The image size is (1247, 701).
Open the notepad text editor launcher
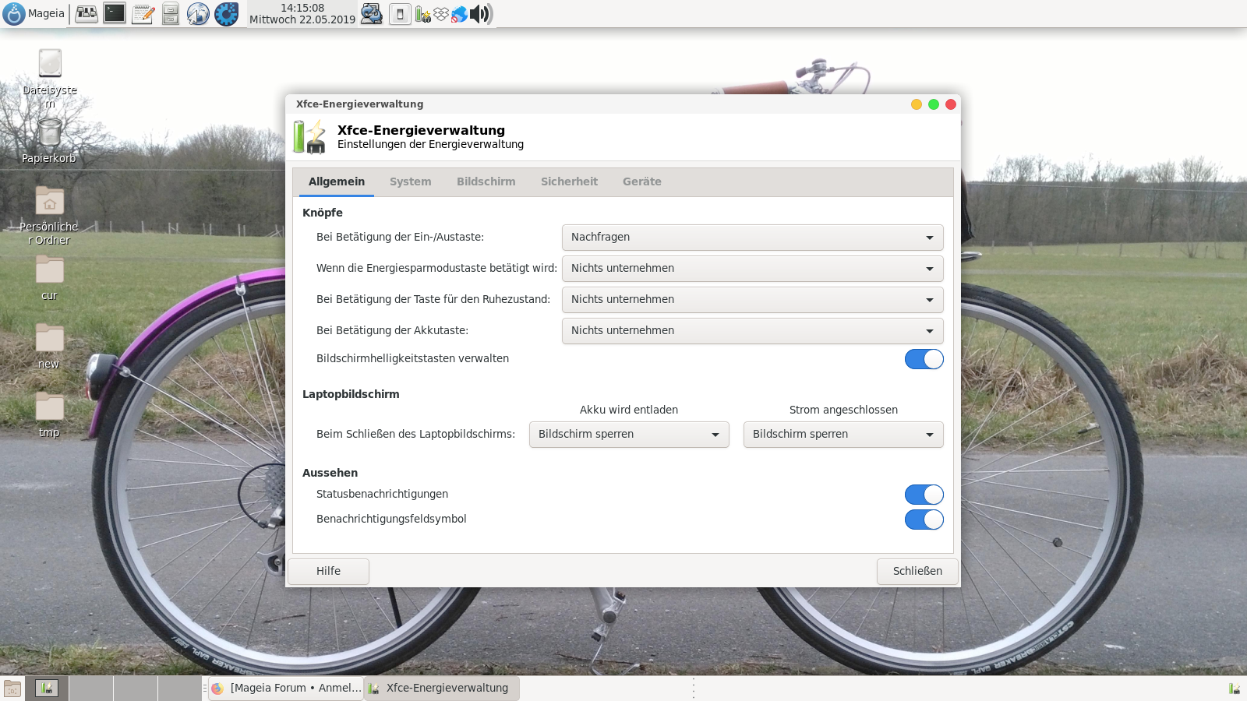(x=143, y=13)
